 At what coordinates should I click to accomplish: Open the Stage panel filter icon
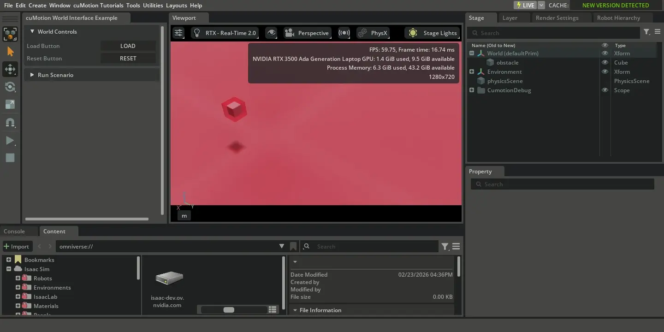pos(646,32)
